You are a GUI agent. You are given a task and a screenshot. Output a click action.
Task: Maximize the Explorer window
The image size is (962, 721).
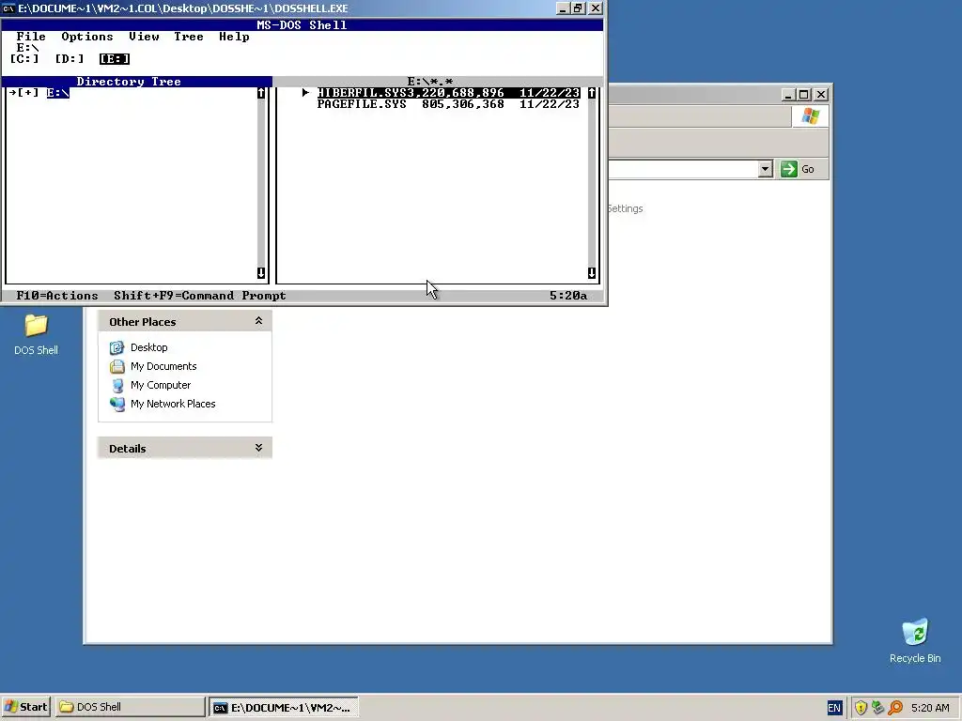tap(804, 95)
